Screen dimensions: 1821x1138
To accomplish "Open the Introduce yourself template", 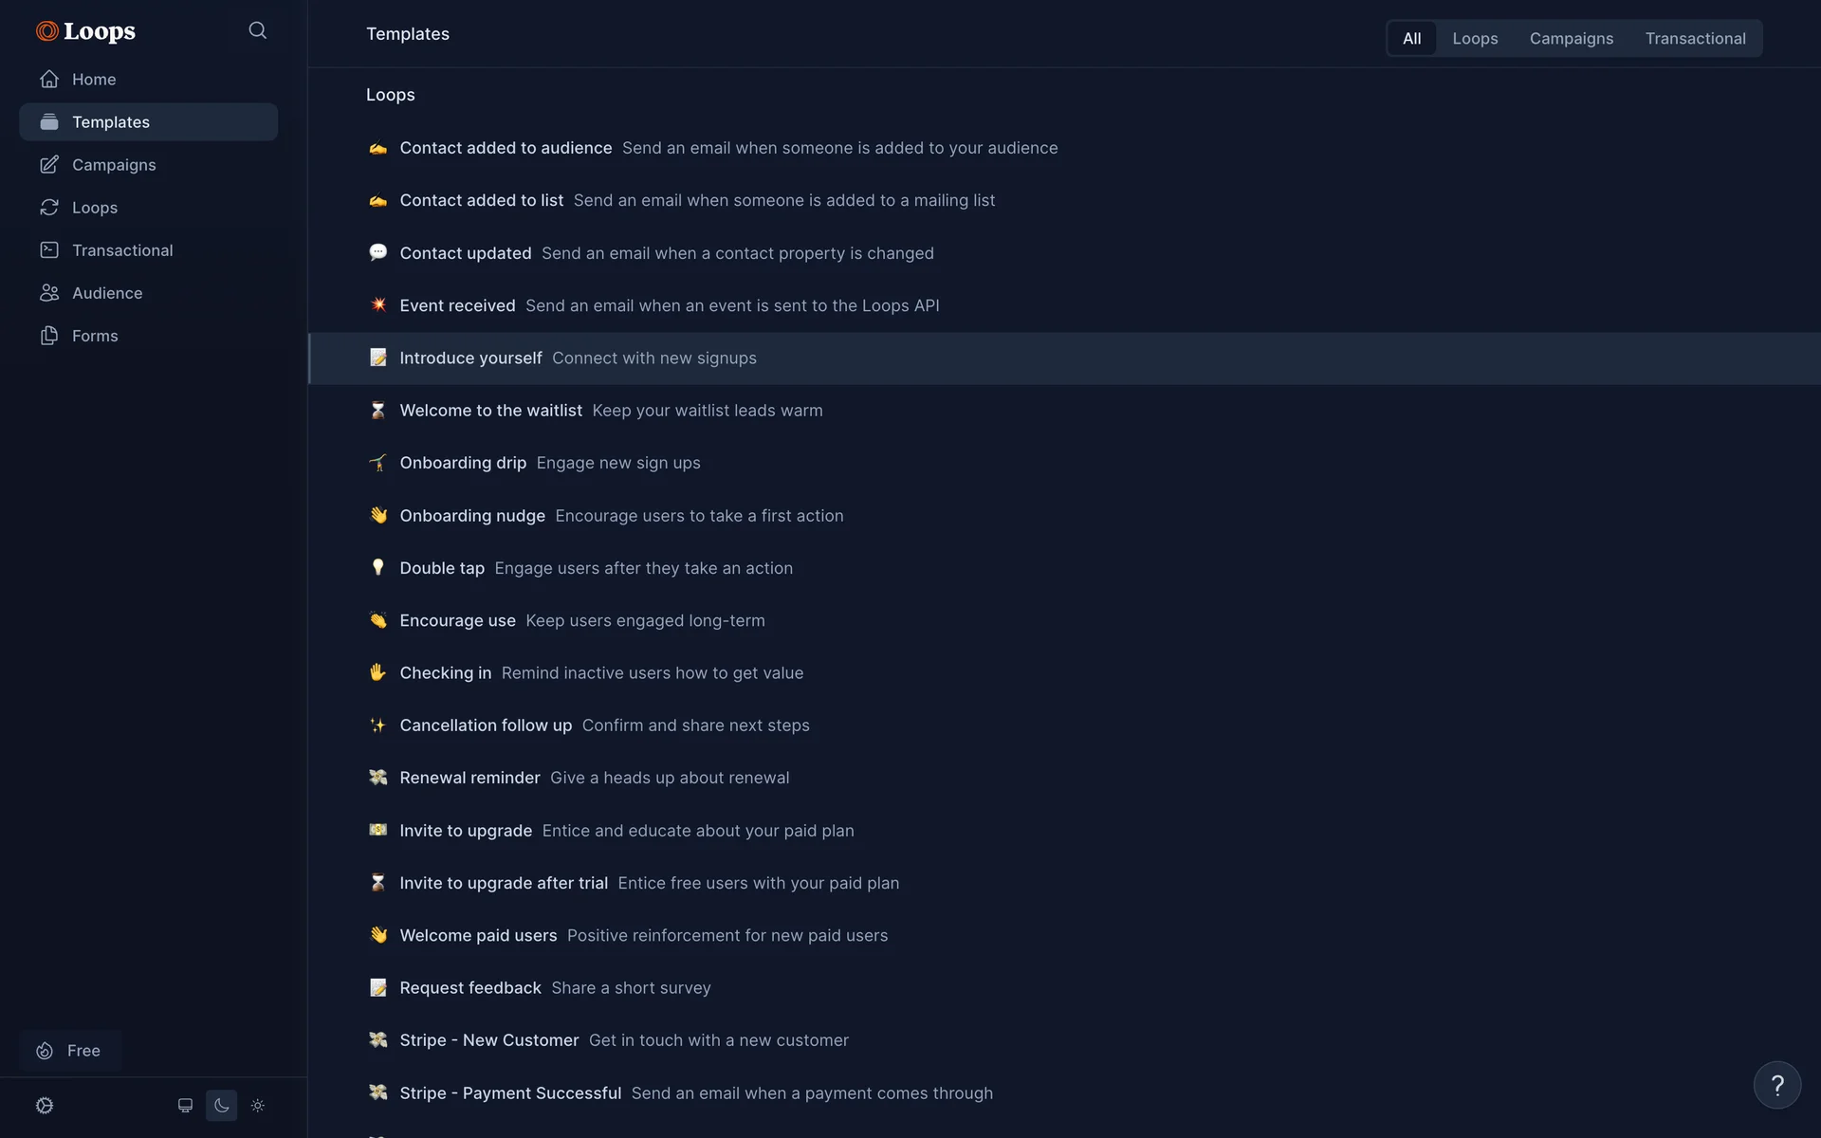I will (x=470, y=358).
